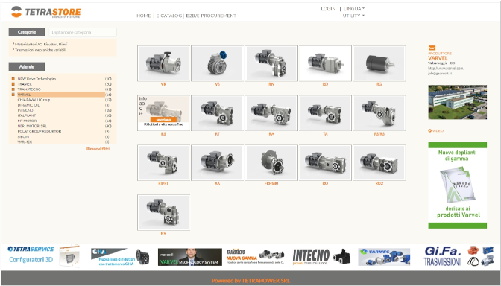
Task: Click the Varvel Nuovo depliant di gamma ad
Action: (457, 185)
